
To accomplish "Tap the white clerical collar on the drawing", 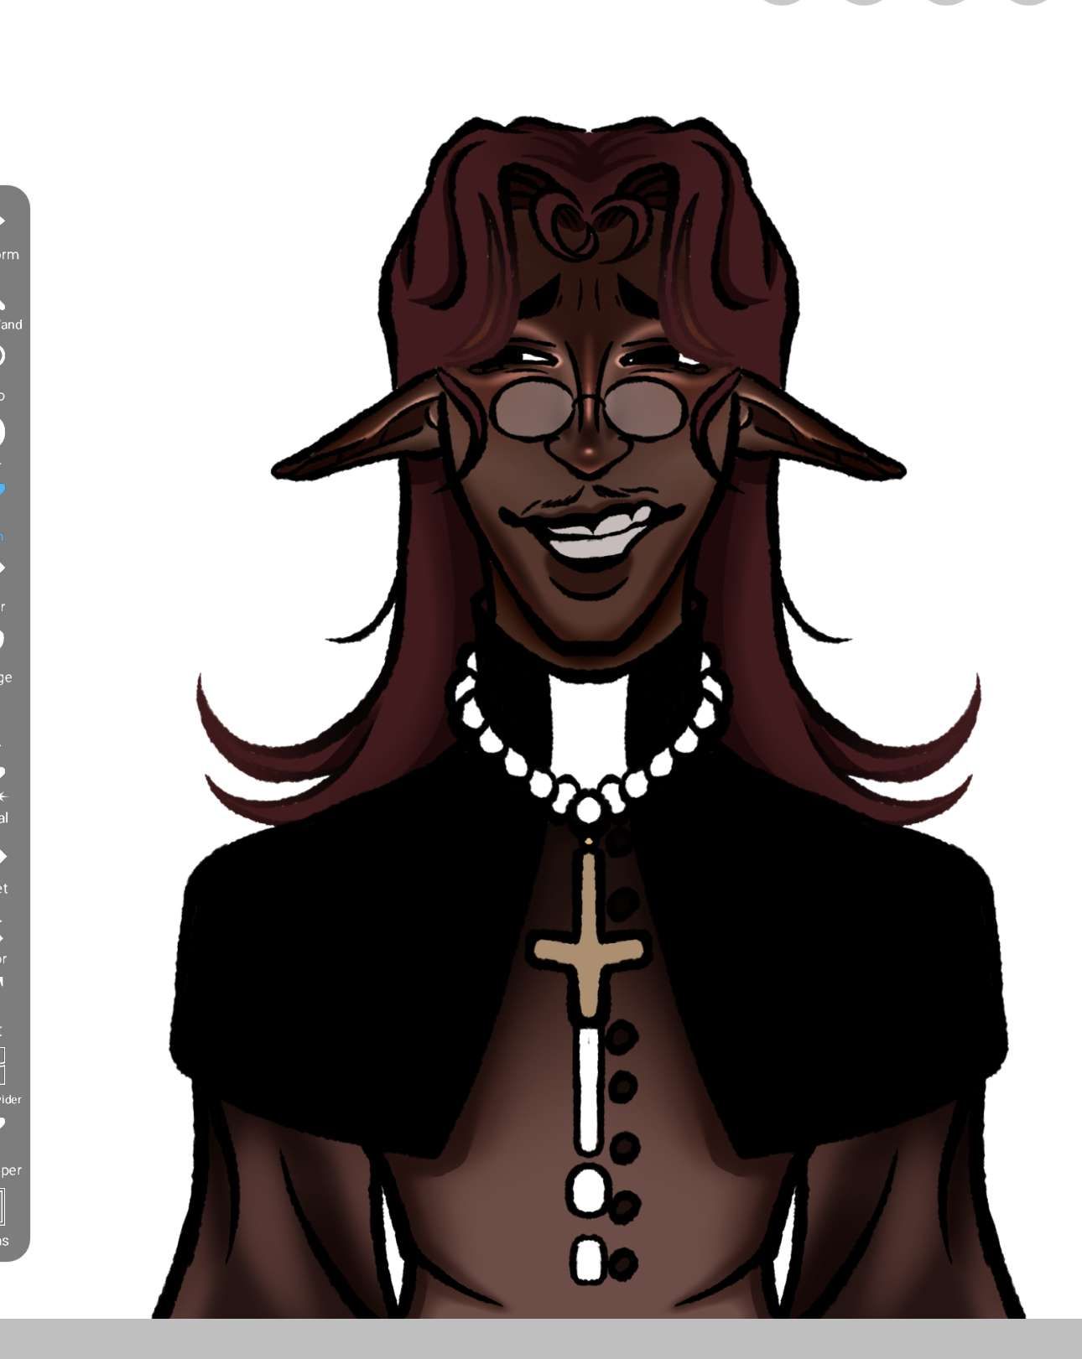I will (x=587, y=721).
